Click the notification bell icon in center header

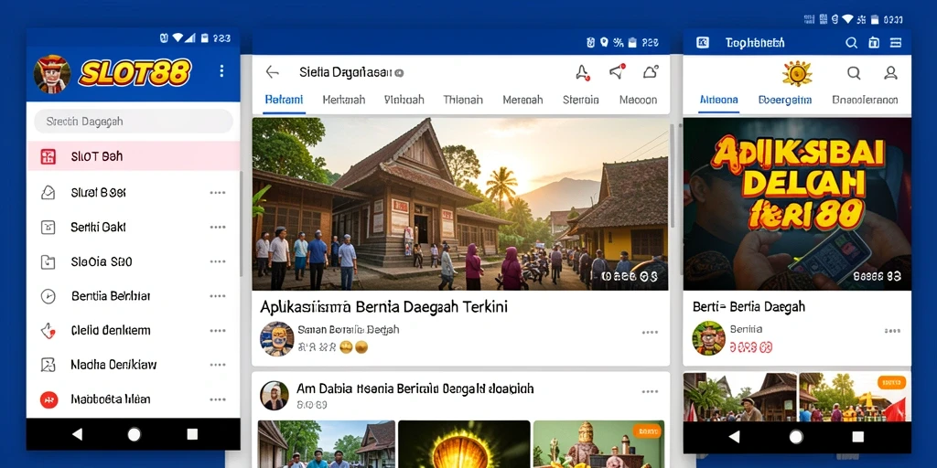coord(651,71)
